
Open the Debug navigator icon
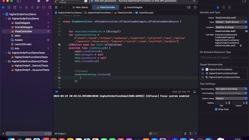[x=38, y=7]
